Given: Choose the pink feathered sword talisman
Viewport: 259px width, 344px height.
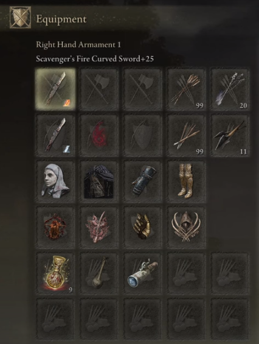Looking at the screenshot, I should coord(99,227).
